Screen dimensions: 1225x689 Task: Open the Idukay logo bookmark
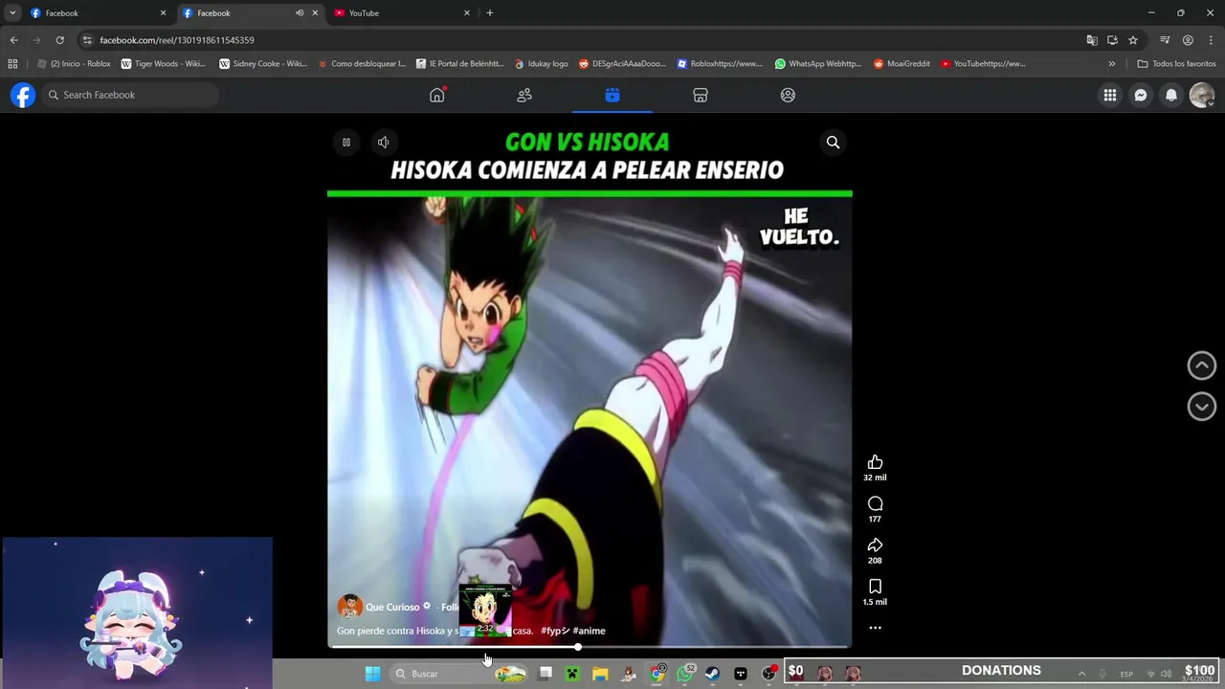(x=542, y=64)
